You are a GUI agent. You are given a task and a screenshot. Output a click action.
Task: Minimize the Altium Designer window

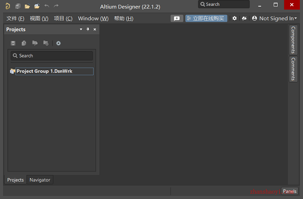(x=260, y=5)
